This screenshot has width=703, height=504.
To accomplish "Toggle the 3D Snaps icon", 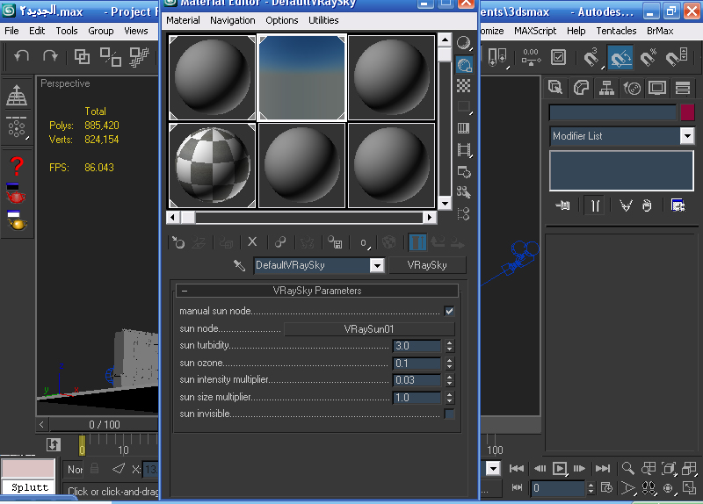I will [x=591, y=57].
